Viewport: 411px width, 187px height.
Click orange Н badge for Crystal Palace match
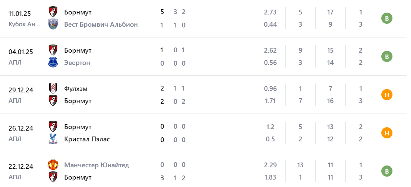387,133
